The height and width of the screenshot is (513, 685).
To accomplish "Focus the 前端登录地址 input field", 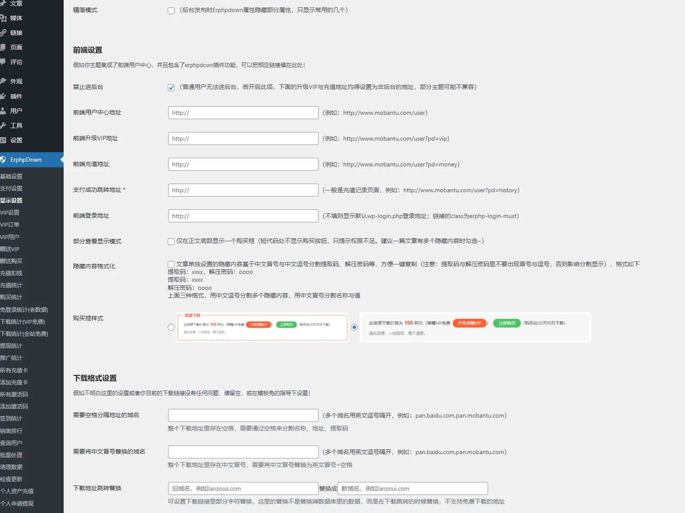I will [x=243, y=216].
